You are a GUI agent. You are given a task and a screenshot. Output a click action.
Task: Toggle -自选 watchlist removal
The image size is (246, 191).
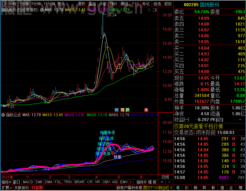[157, 4]
